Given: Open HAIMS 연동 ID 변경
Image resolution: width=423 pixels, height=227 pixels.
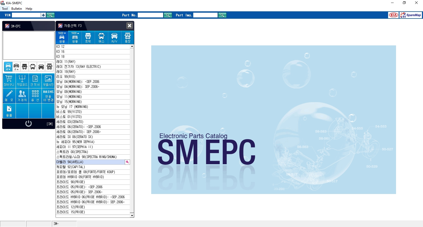Looking at the screenshot, I should (x=48, y=96).
